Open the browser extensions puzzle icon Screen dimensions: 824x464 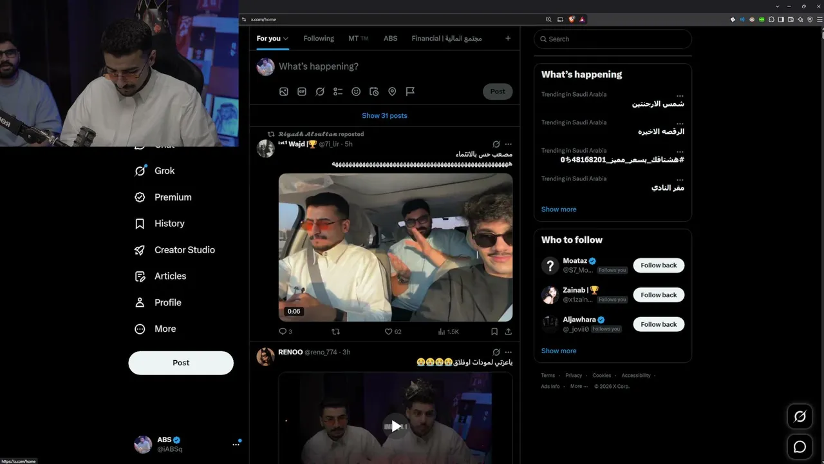[771, 19]
